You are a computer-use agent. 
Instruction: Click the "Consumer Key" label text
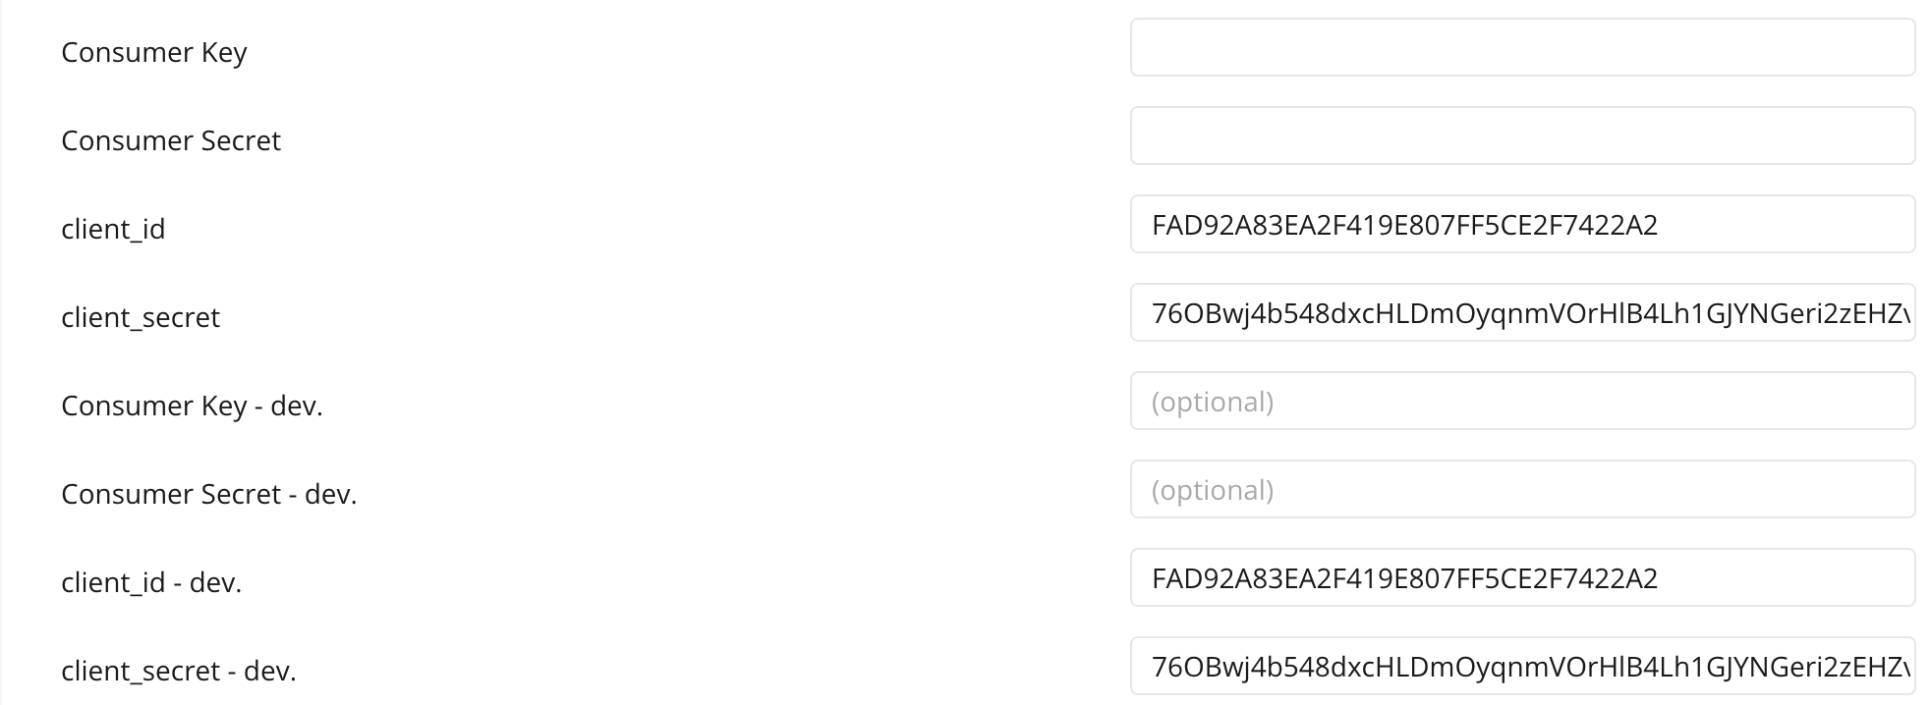[x=154, y=52]
